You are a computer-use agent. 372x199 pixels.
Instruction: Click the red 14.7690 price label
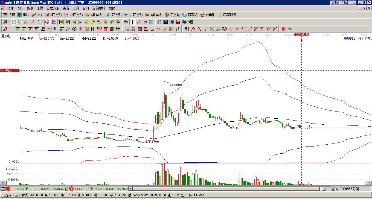click(x=10, y=70)
